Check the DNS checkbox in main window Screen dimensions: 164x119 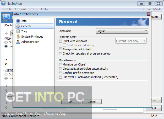click(x=6, y=70)
